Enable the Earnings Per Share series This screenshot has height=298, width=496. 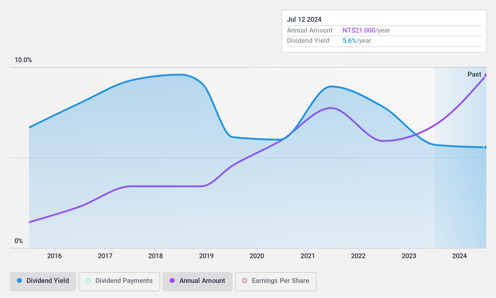[x=276, y=282]
